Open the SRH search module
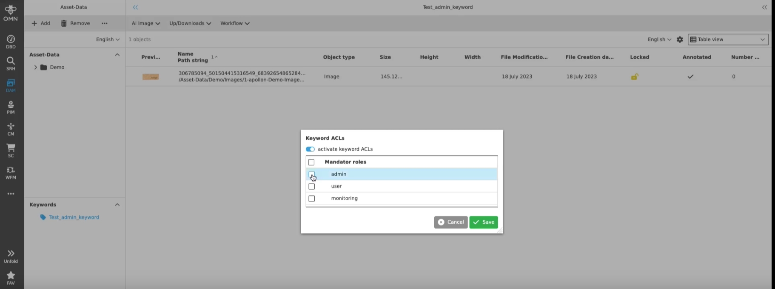This screenshot has height=289, width=775. click(x=11, y=63)
